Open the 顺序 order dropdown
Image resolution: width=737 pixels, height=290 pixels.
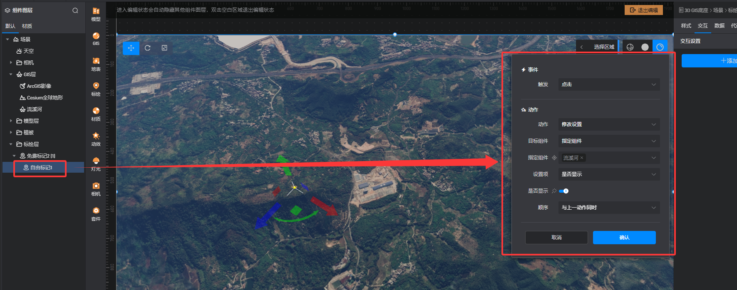point(608,208)
